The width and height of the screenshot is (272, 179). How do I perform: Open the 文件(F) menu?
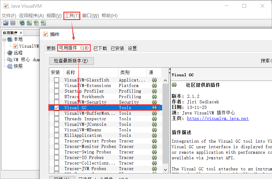pyautogui.click(x=9, y=16)
